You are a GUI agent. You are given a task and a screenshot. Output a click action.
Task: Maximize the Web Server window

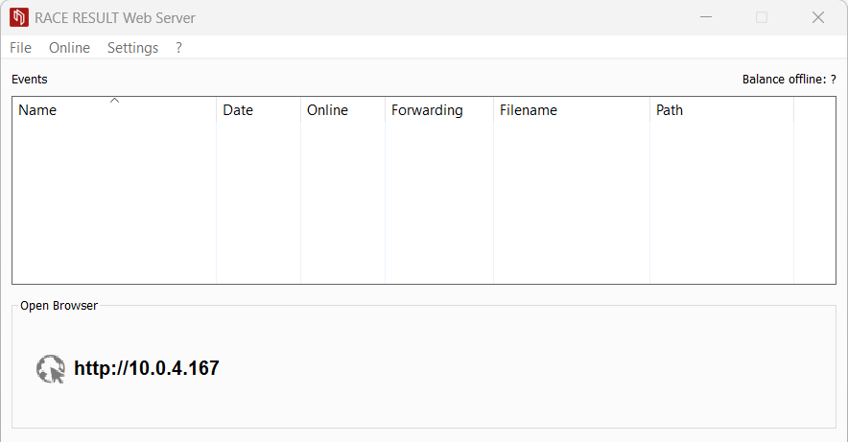point(762,17)
